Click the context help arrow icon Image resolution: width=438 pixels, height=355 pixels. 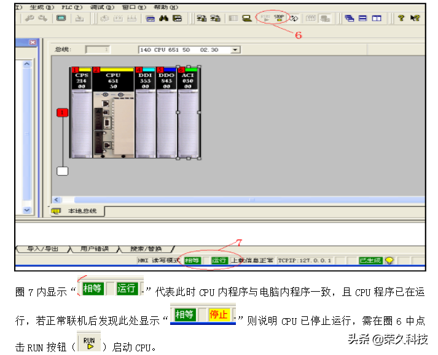415,18
